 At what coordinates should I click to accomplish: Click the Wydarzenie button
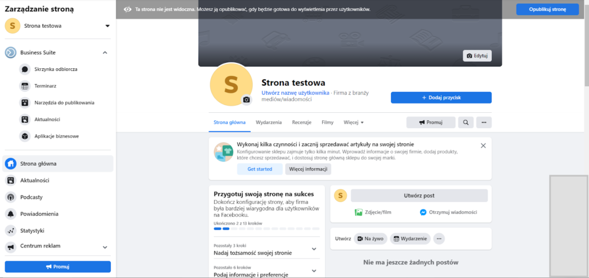[x=410, y=239]
